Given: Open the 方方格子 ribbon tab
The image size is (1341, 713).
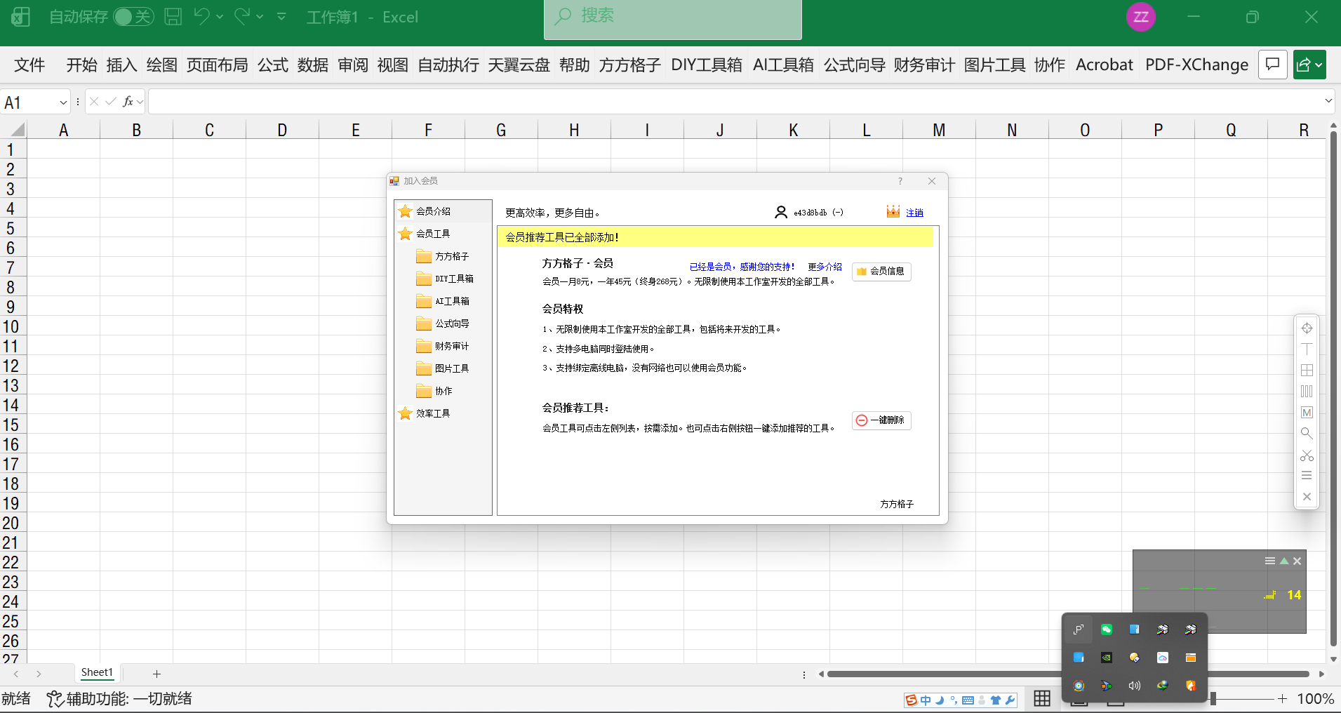Looking at the screenshot, I should pos(629,65).
